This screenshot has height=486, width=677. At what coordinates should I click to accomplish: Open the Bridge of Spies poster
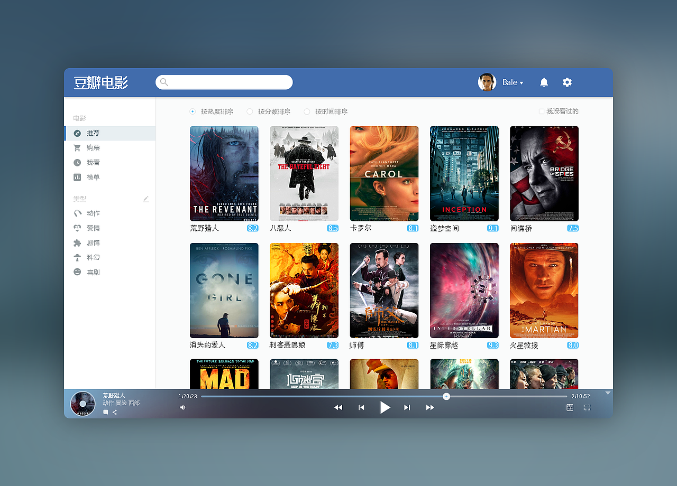[544, 173]
